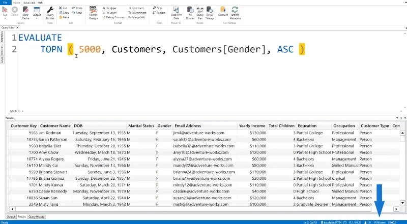The image size is (407, 224).
Task: Sort by Customer Type column header
Action: coord(375,126)
